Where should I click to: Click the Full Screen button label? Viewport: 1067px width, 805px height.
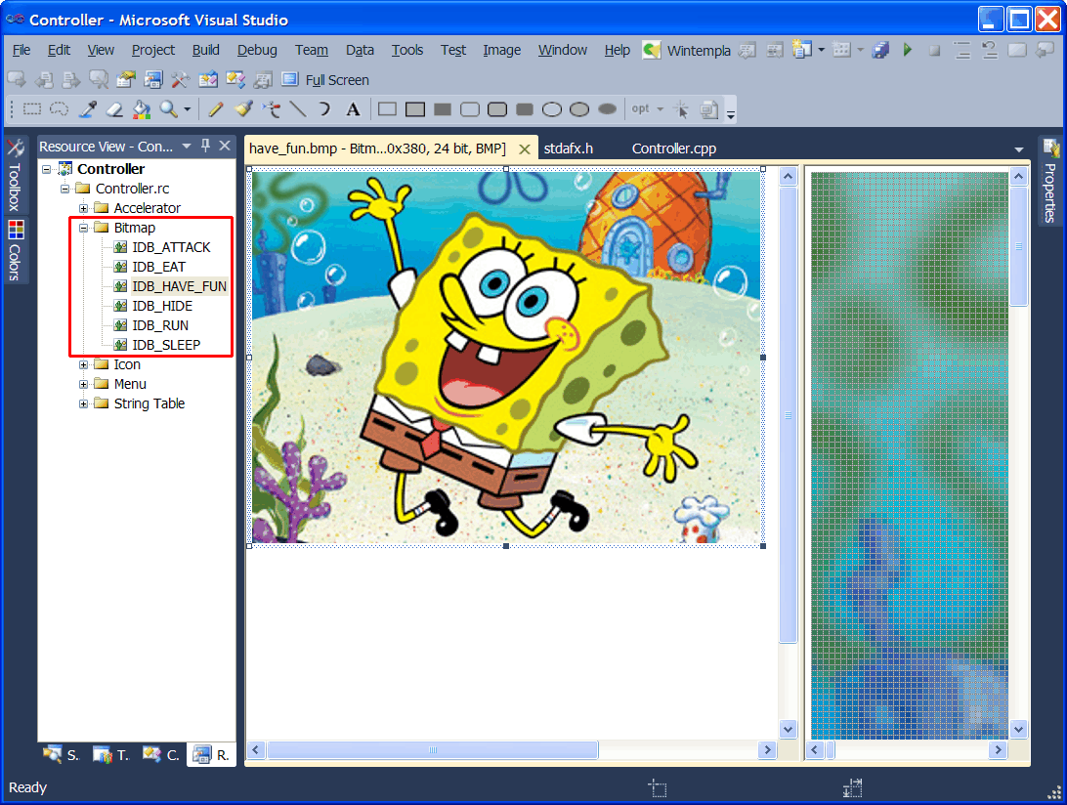[337, 80]
